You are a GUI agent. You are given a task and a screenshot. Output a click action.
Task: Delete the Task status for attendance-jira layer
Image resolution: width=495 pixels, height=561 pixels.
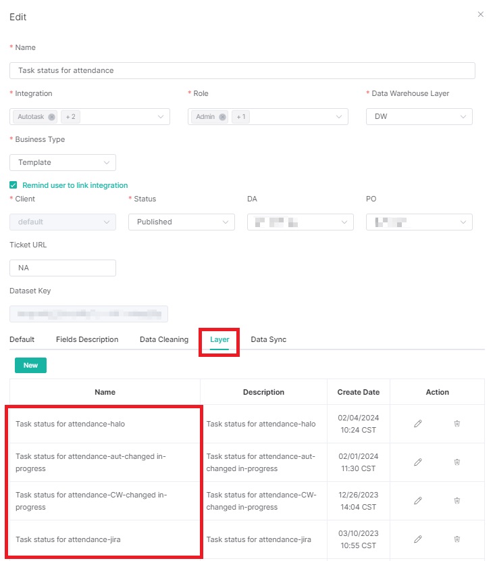(457, 539)
